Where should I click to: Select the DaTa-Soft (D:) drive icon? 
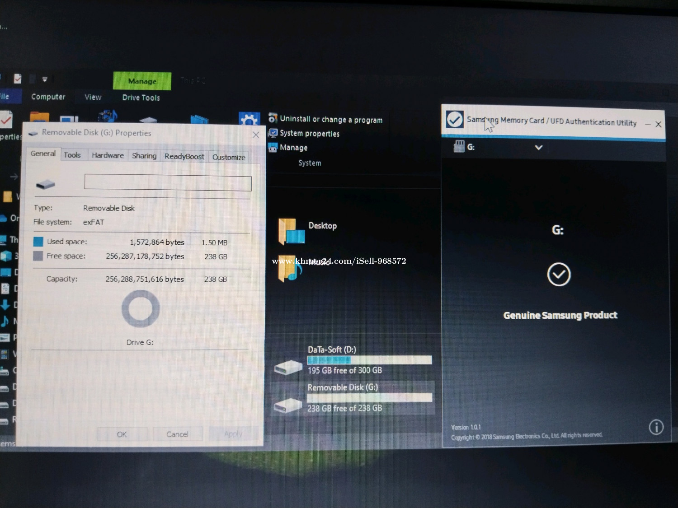click(288, 367)
